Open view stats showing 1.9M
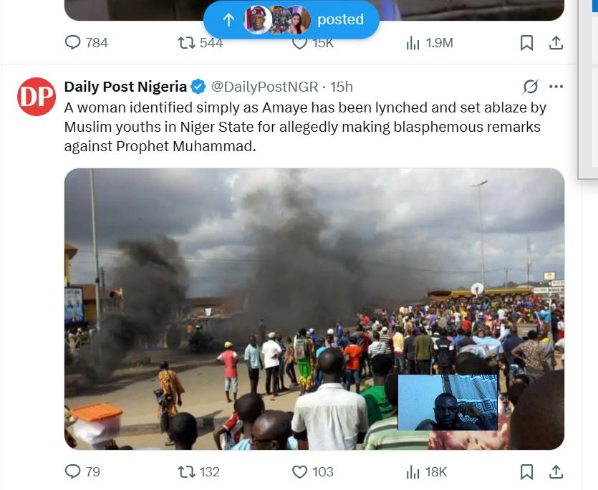This screenshot has height=490, width=598. coord(413,43)
